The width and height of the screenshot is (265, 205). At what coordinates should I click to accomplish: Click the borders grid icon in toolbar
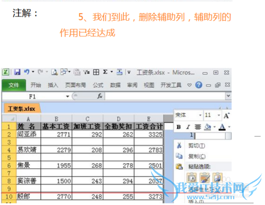96,72
